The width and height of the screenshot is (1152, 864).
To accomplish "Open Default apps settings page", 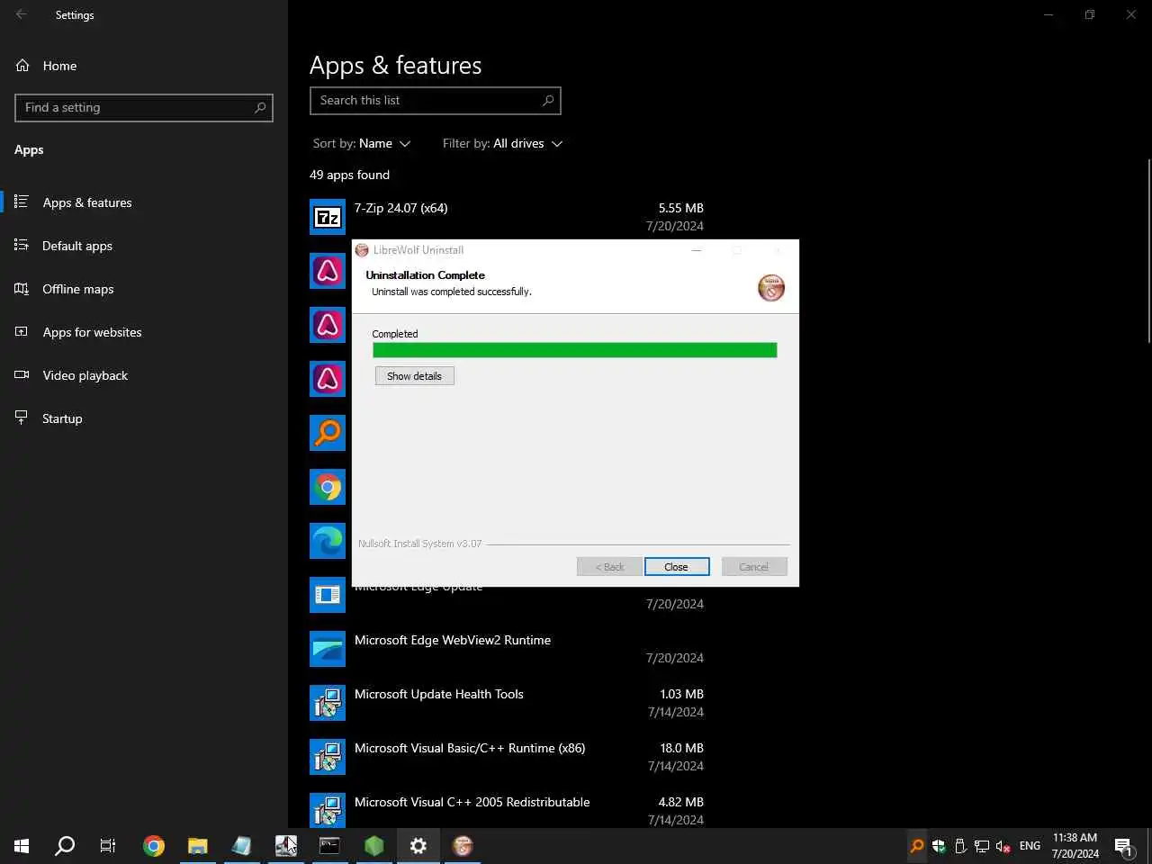I will tap(144, 246).
